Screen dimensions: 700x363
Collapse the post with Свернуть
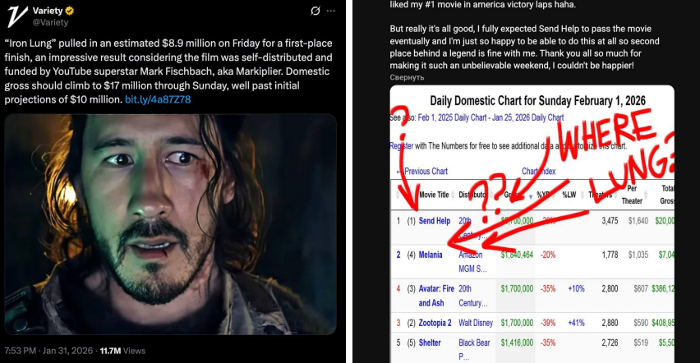point(407,77)
